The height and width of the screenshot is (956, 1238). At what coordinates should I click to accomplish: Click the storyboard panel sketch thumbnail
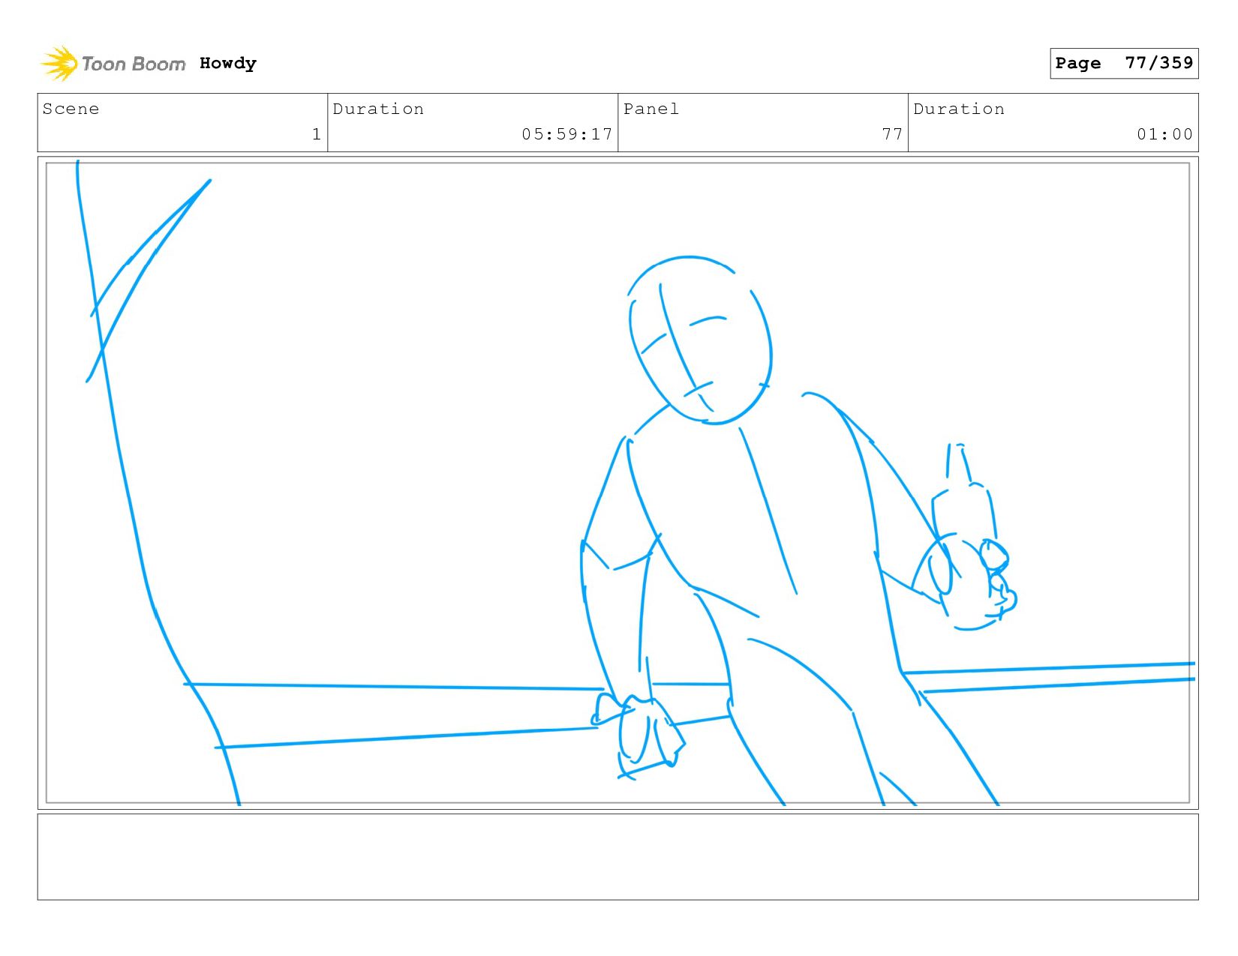pyautogui.click(x=618, y=483)
